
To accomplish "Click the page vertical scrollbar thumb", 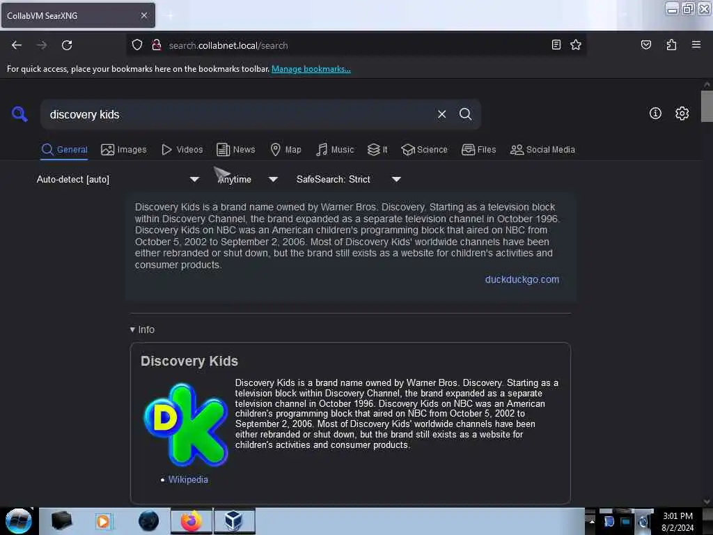I will [x=707, y=107].
